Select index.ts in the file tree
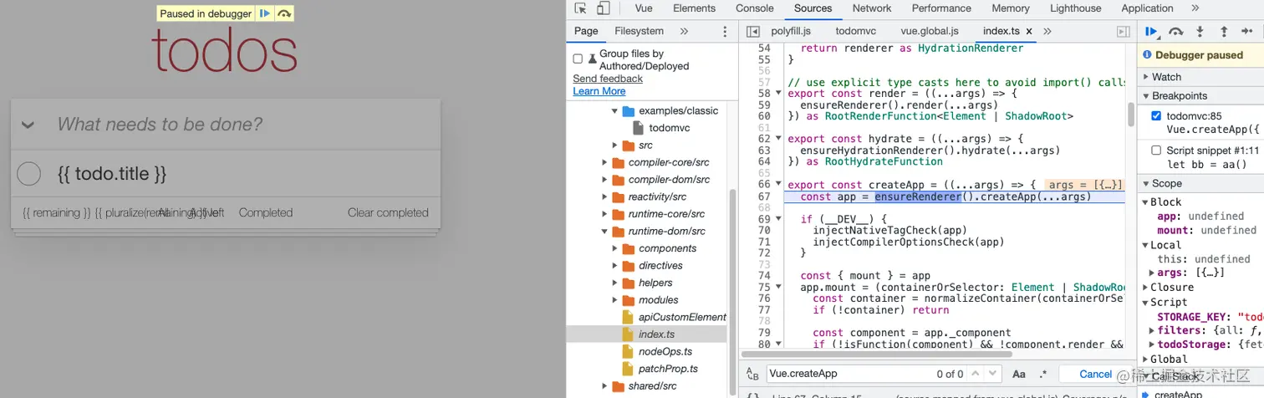This screenshot has height=398, width=1264. click(x=657, y=334)
